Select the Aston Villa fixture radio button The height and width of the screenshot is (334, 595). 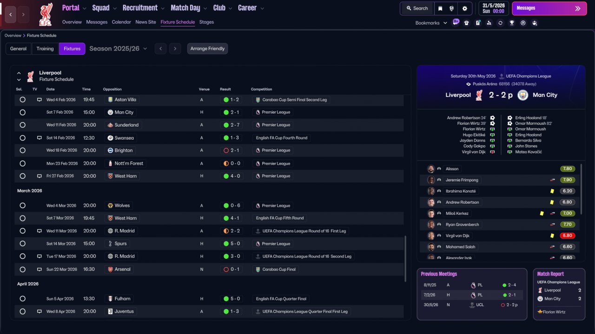(x=22, y=100)
